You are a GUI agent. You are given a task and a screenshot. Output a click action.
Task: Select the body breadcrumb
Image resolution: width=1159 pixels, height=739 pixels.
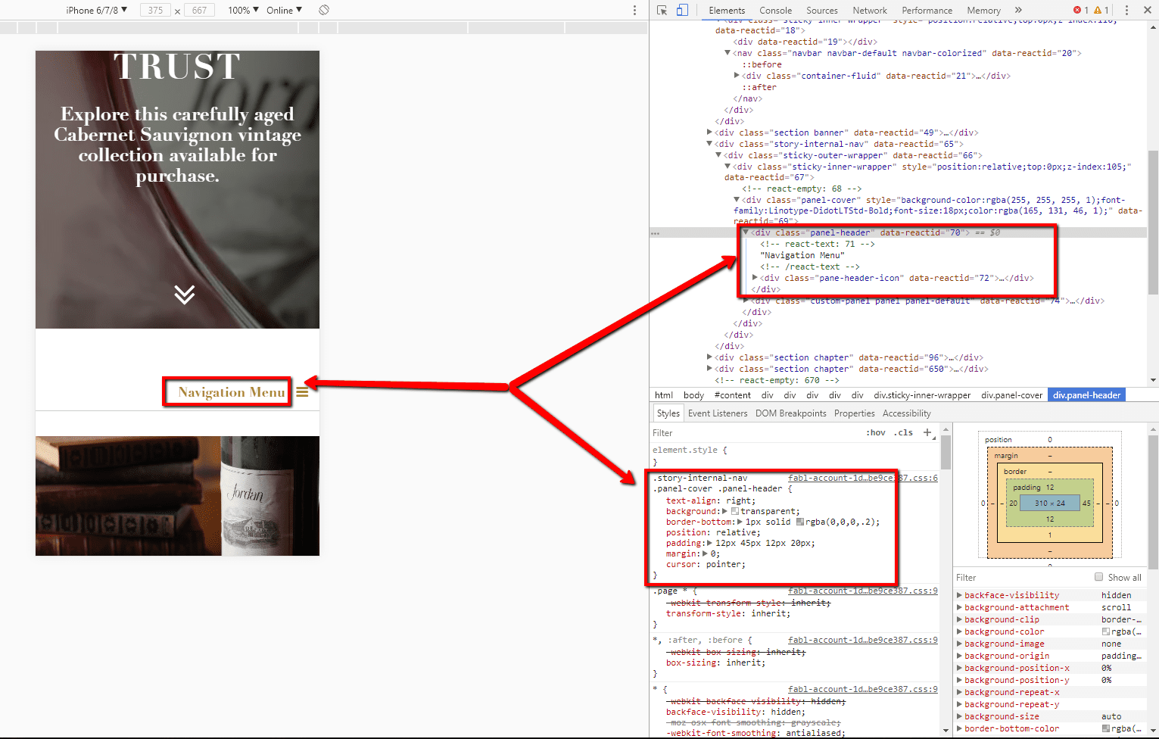[693, 395]
